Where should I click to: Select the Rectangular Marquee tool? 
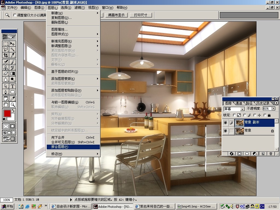[x=6, y=44]
